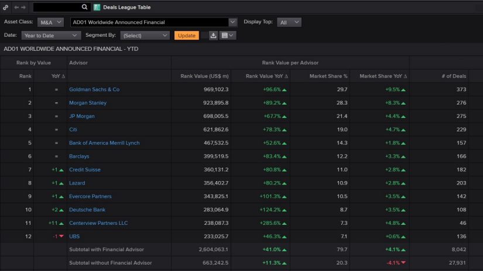483x271 pixels.
Task: Click the link icon in top bar
Action: click(5, 8)
